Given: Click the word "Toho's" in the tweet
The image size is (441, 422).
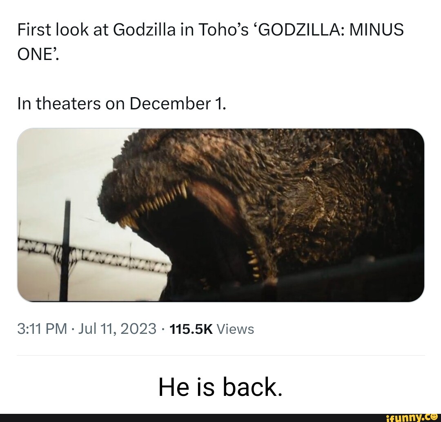Looking at the screenshot, I should point(224,30).
